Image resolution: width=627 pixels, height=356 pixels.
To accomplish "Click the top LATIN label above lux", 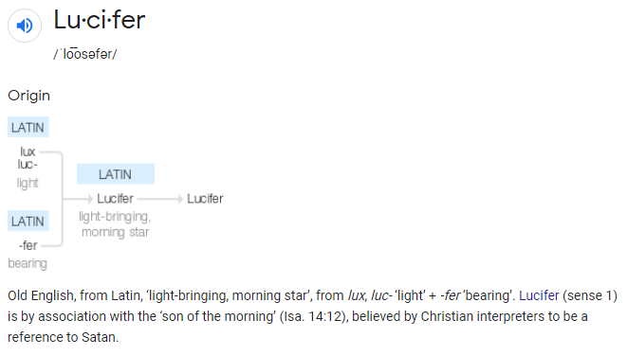I will point(28,127).
